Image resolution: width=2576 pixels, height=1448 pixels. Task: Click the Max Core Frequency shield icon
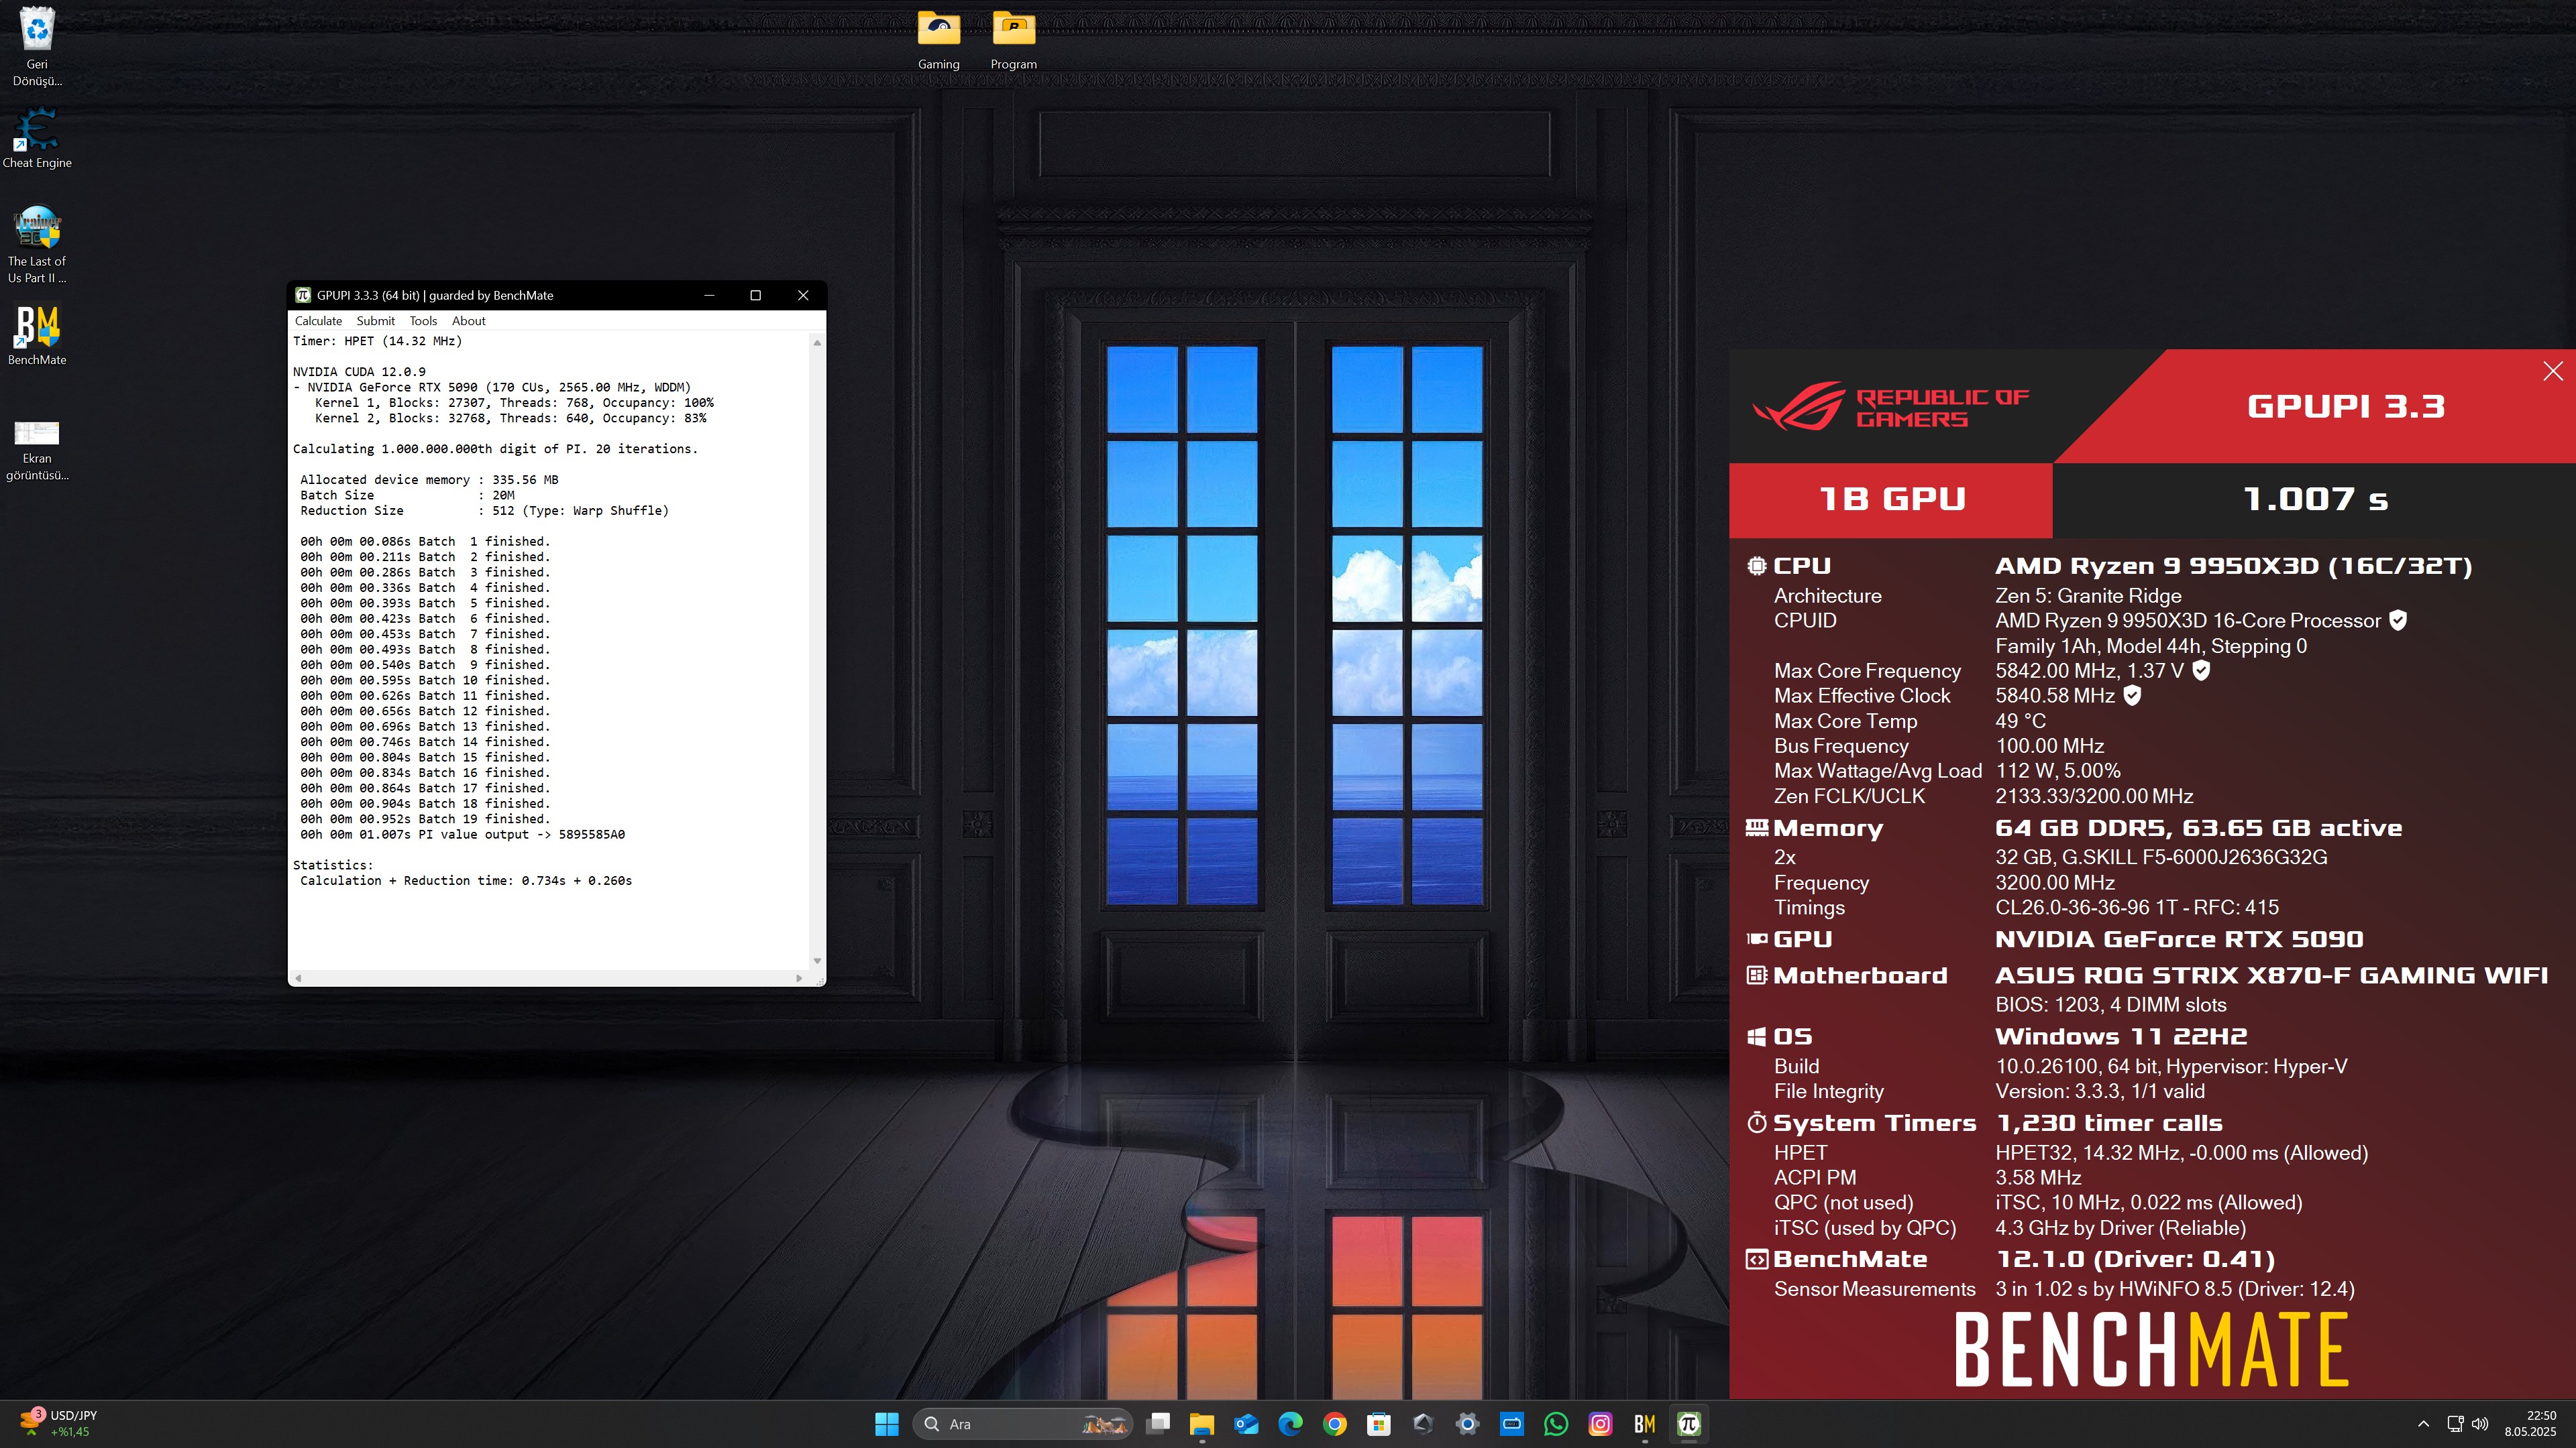2201,670
